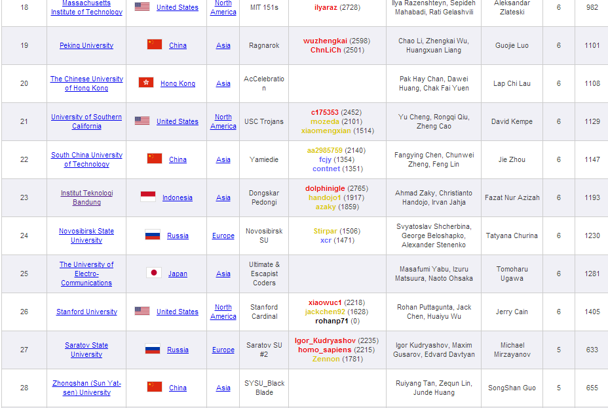Viewport: 608px width, 408px height.
Task: Follow United States link in Stanford row
Action: [177, 312]
